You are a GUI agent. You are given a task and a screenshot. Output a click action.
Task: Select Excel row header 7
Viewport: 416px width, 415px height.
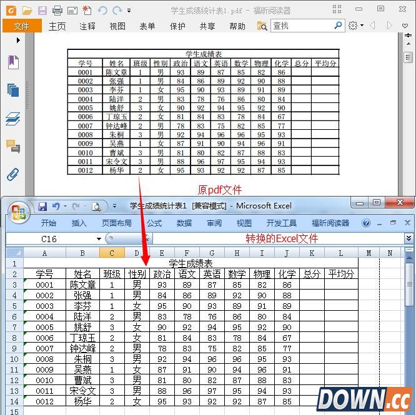pos(14,327)
